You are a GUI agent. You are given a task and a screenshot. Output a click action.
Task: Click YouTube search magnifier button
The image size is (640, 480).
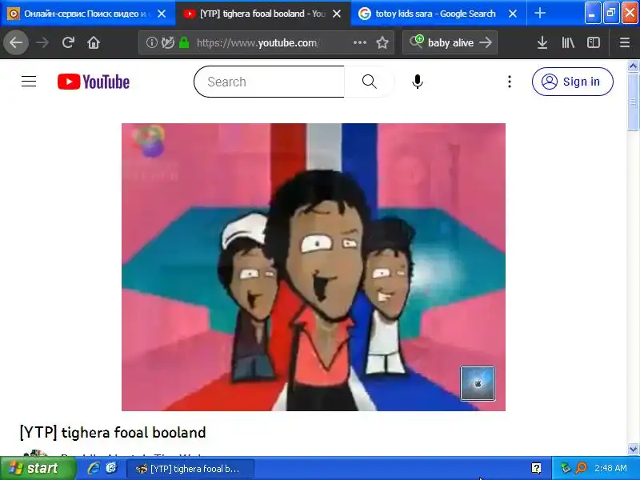(x=370, y=82)
